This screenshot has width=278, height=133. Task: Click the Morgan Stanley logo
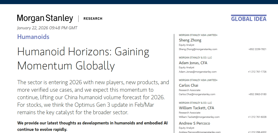pyautogui.click(x=45, y=18)
